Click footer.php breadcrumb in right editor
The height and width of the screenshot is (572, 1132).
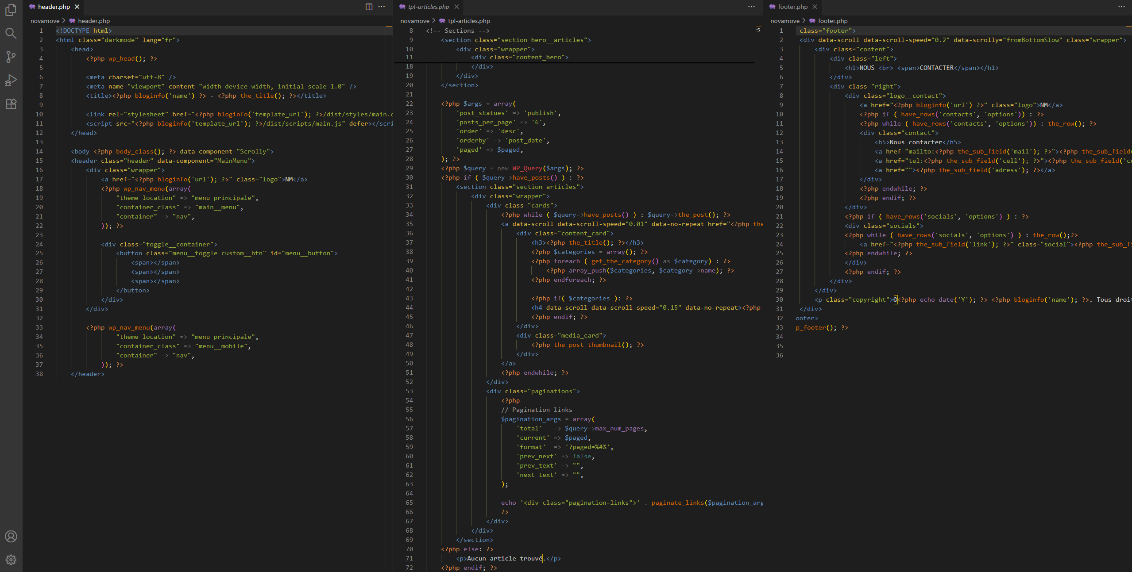click(832, 21)
